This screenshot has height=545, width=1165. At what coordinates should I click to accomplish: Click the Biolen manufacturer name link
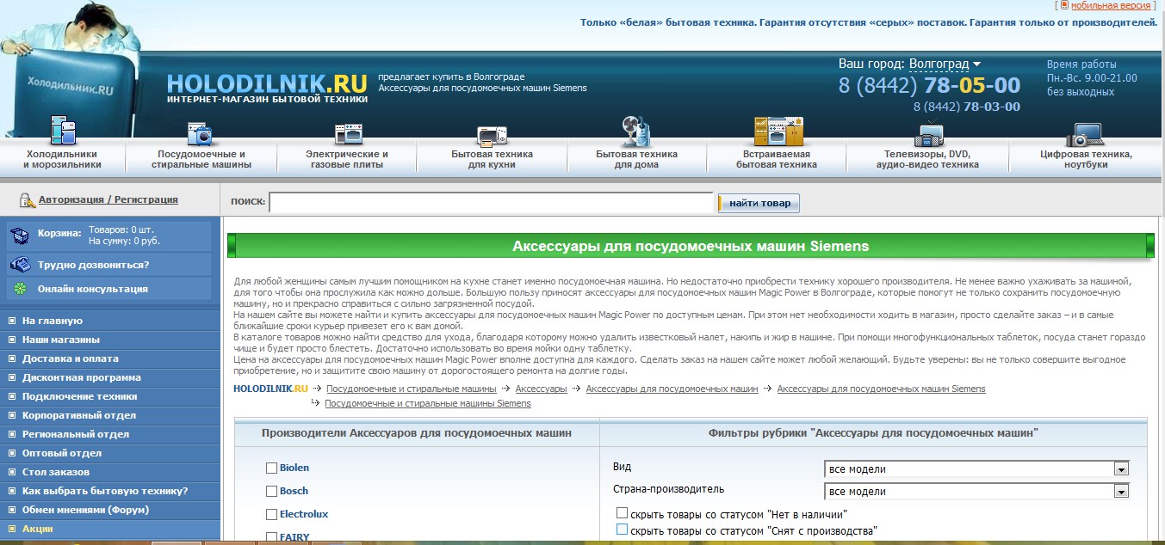pos(294,468)
